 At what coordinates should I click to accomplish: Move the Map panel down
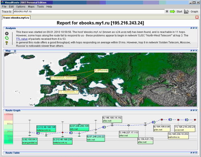coord(194,51)
